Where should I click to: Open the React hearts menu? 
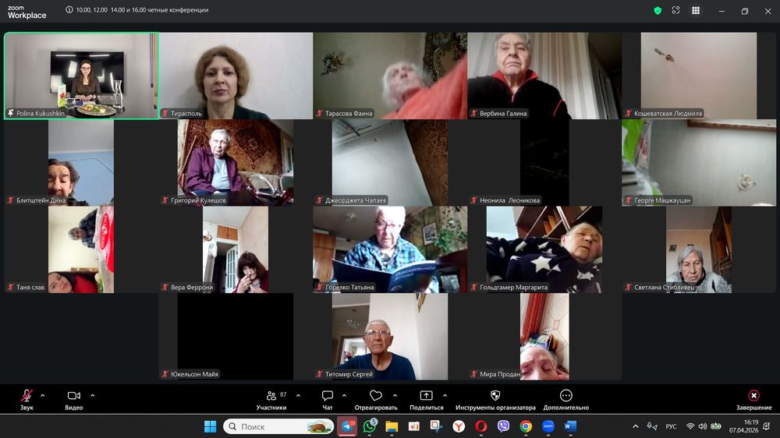click(376, 399)
